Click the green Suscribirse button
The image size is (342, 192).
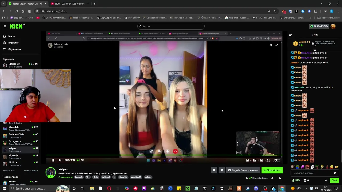[x=272, y=170]
